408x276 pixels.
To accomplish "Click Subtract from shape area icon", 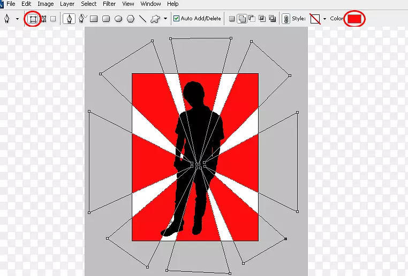I will pos(252,19).
